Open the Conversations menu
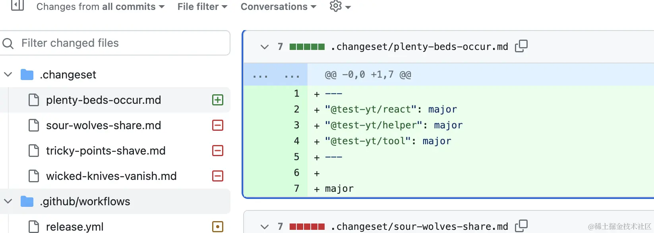 point(278,7)
